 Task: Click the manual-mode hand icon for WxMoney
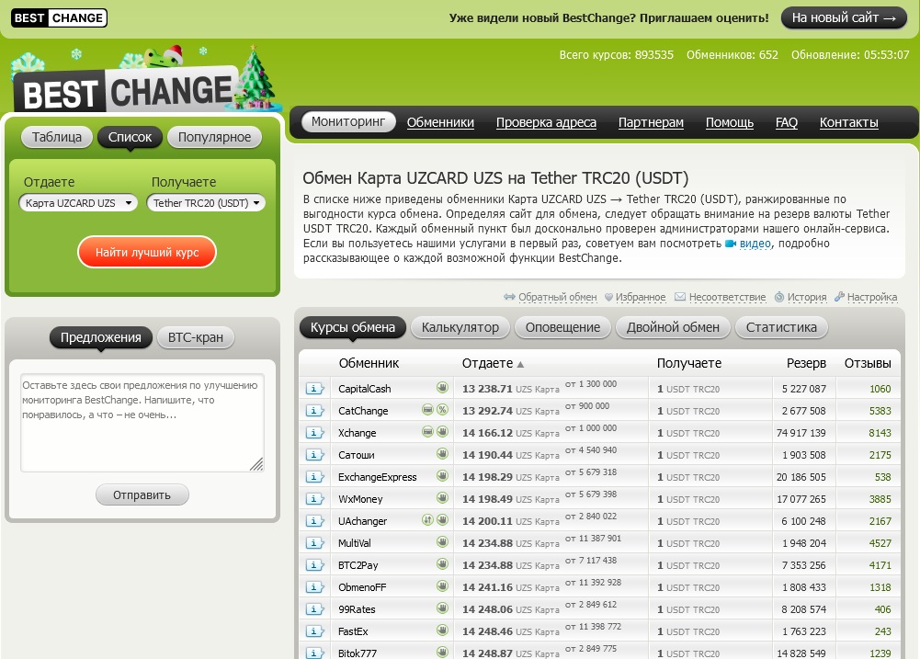(x=442, y=499)
